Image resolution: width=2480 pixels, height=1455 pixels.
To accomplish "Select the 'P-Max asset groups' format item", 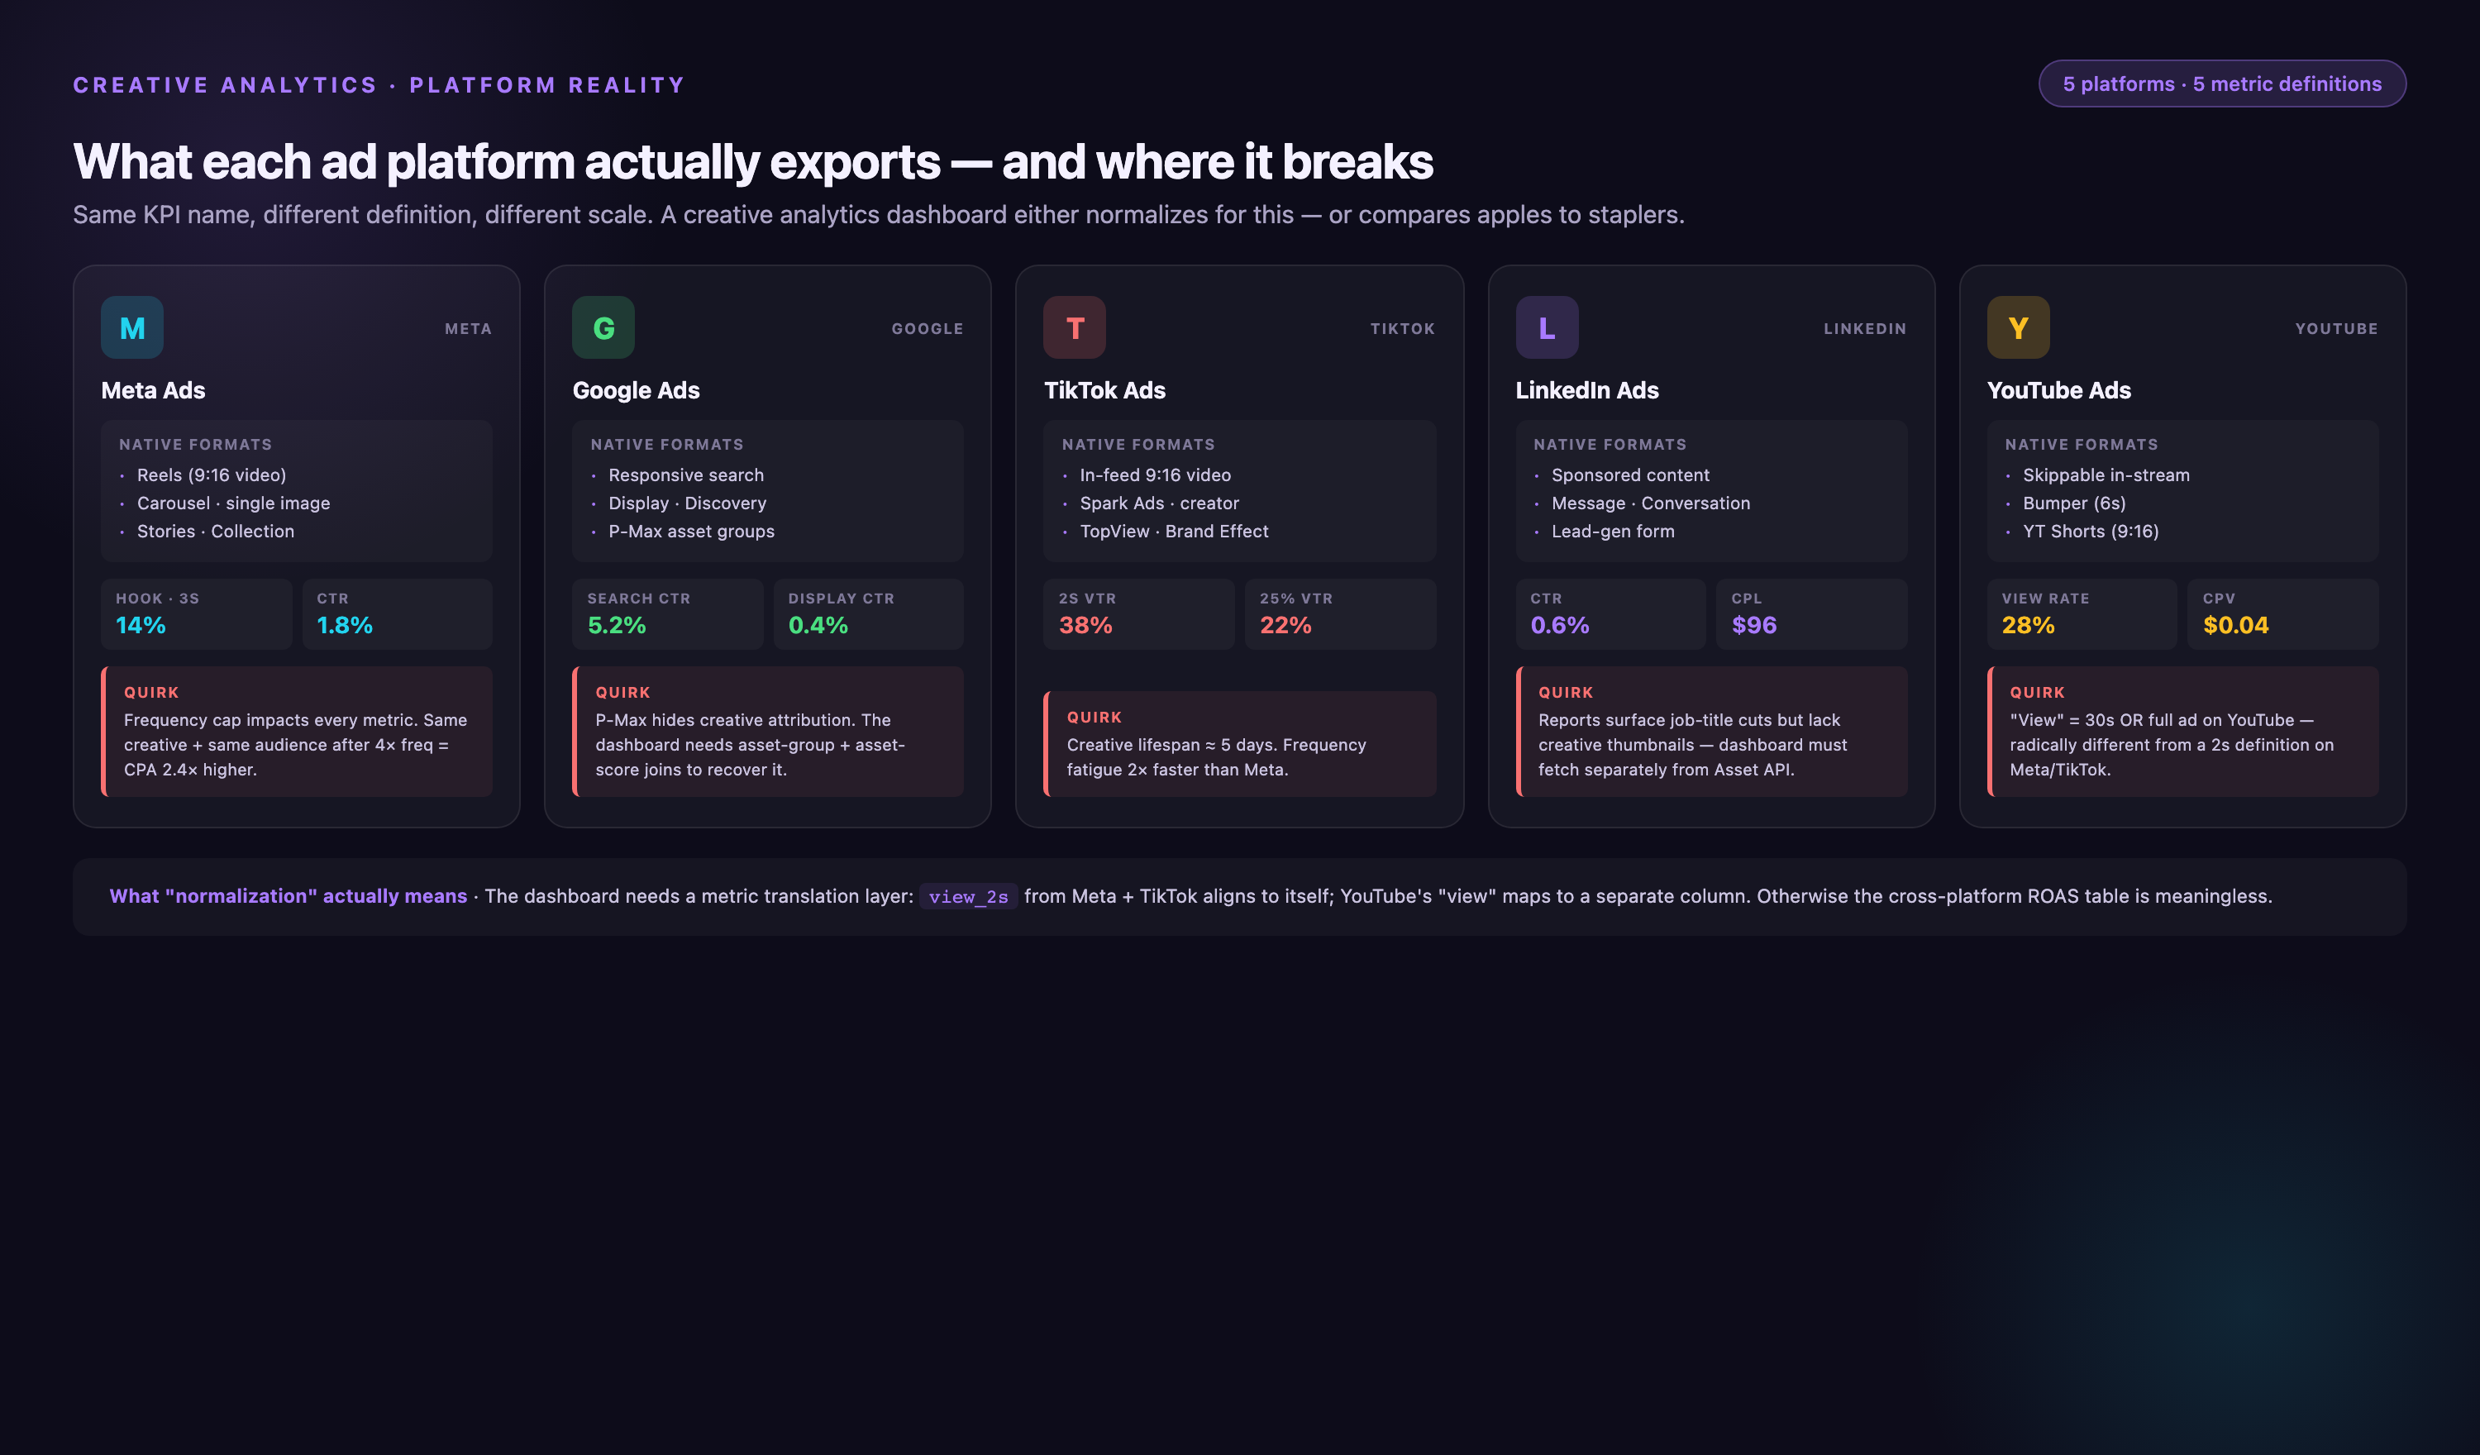I will pyautogui.click(x=691, y=532).
